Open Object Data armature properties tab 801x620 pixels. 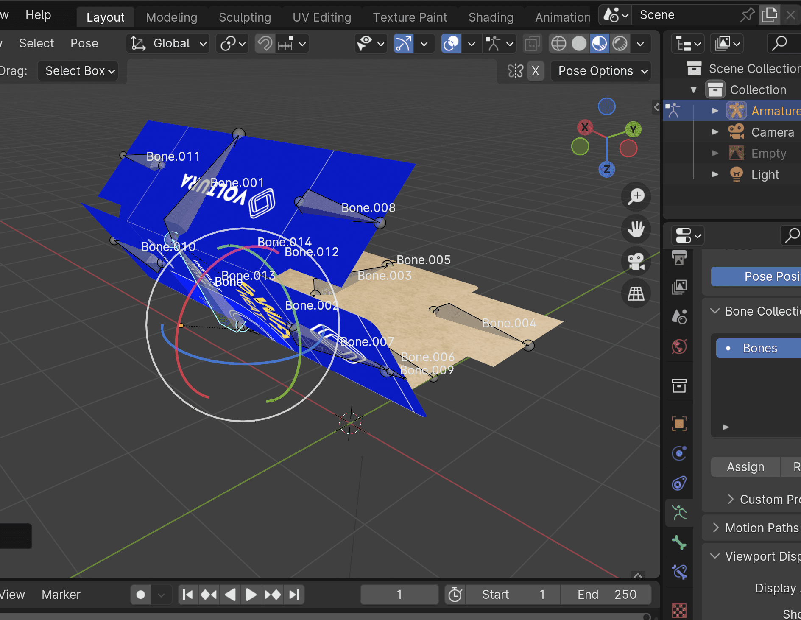(679, 513)
